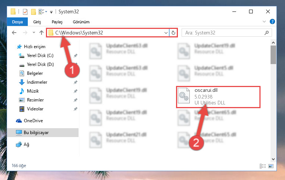Toggle pin next to İndirmeler
Viewport: 285px width, 180px height.
tap(76, 82)
